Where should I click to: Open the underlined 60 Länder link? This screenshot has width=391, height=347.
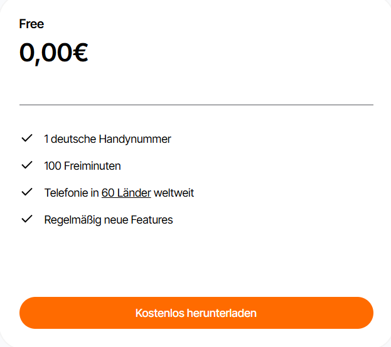[x=126, y=193]
